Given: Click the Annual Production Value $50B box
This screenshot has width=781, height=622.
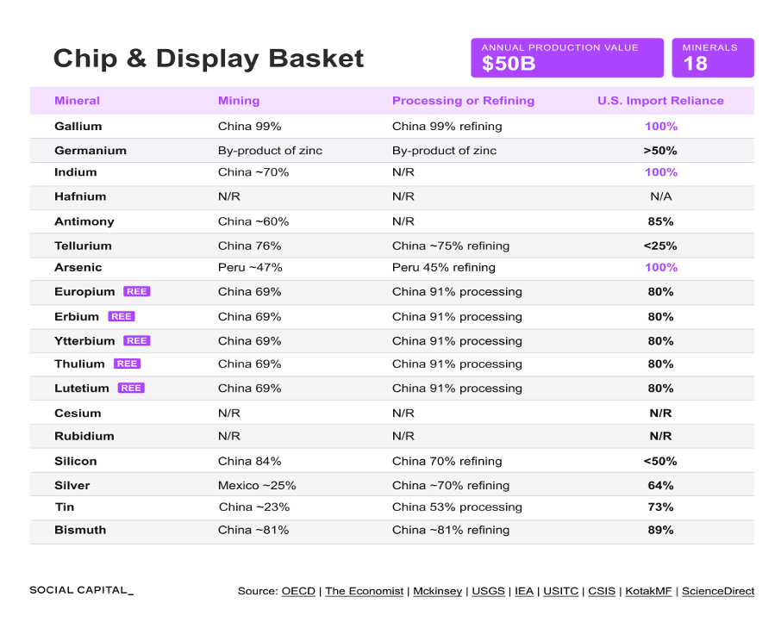Looking at the screenshot, I should 567,58.
